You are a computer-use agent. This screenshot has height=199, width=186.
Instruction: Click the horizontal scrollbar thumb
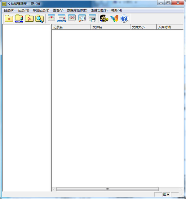(x=108, y=189)
